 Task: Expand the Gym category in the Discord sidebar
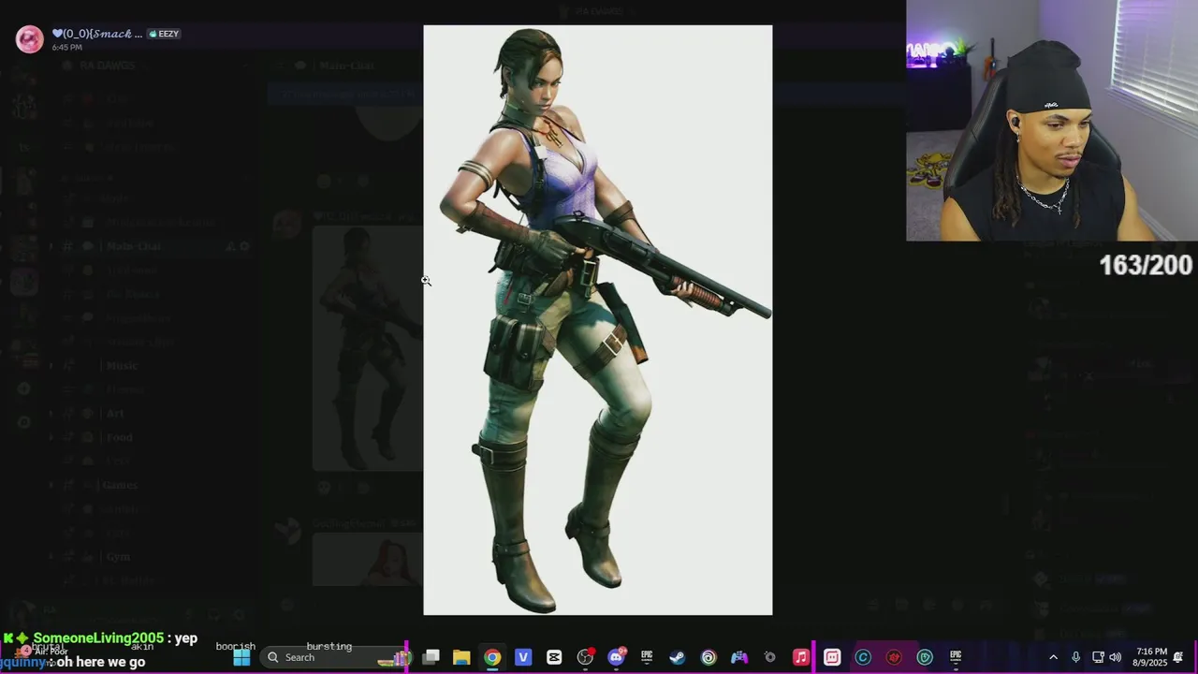point(118,557)
